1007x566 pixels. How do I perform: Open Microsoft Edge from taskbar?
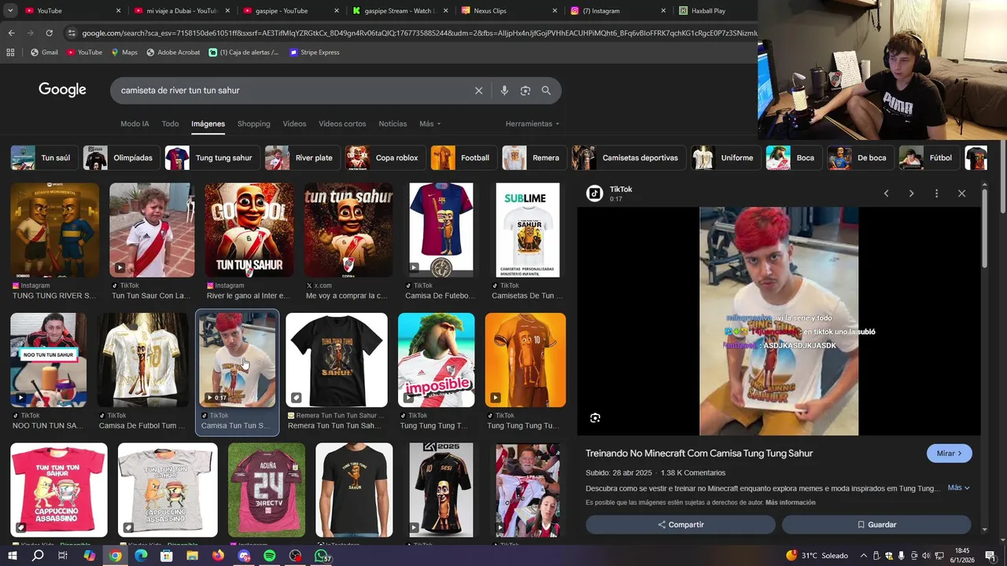click(x=141, y=556)
